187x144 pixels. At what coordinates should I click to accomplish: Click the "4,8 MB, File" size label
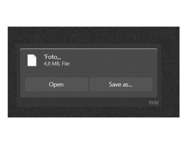(x=57, y=64)
